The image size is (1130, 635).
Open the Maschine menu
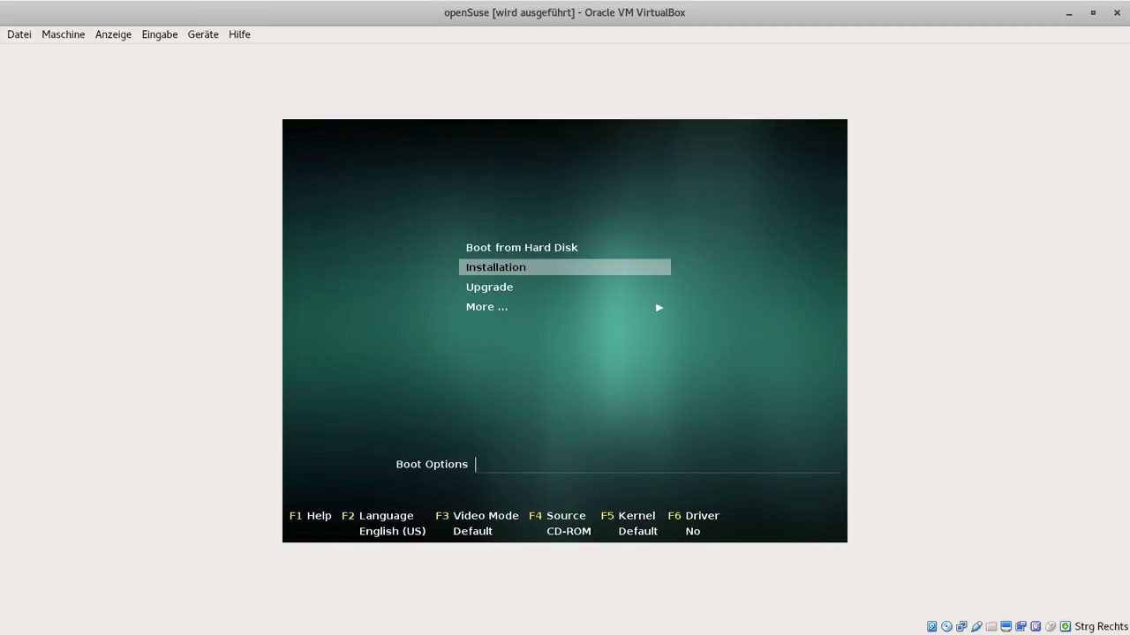click(x=64, y=34)
